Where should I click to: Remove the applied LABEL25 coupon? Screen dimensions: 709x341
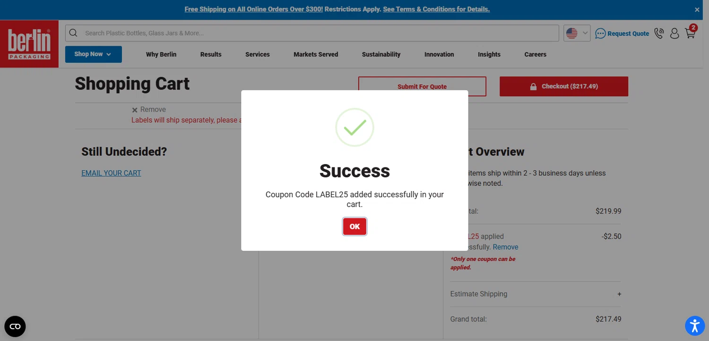pyautogui.click(x=505, y=247)
